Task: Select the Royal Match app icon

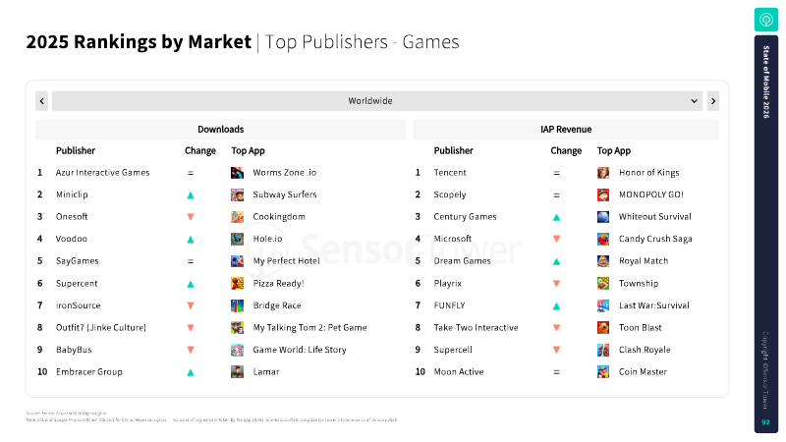Action: click(603, 261)
